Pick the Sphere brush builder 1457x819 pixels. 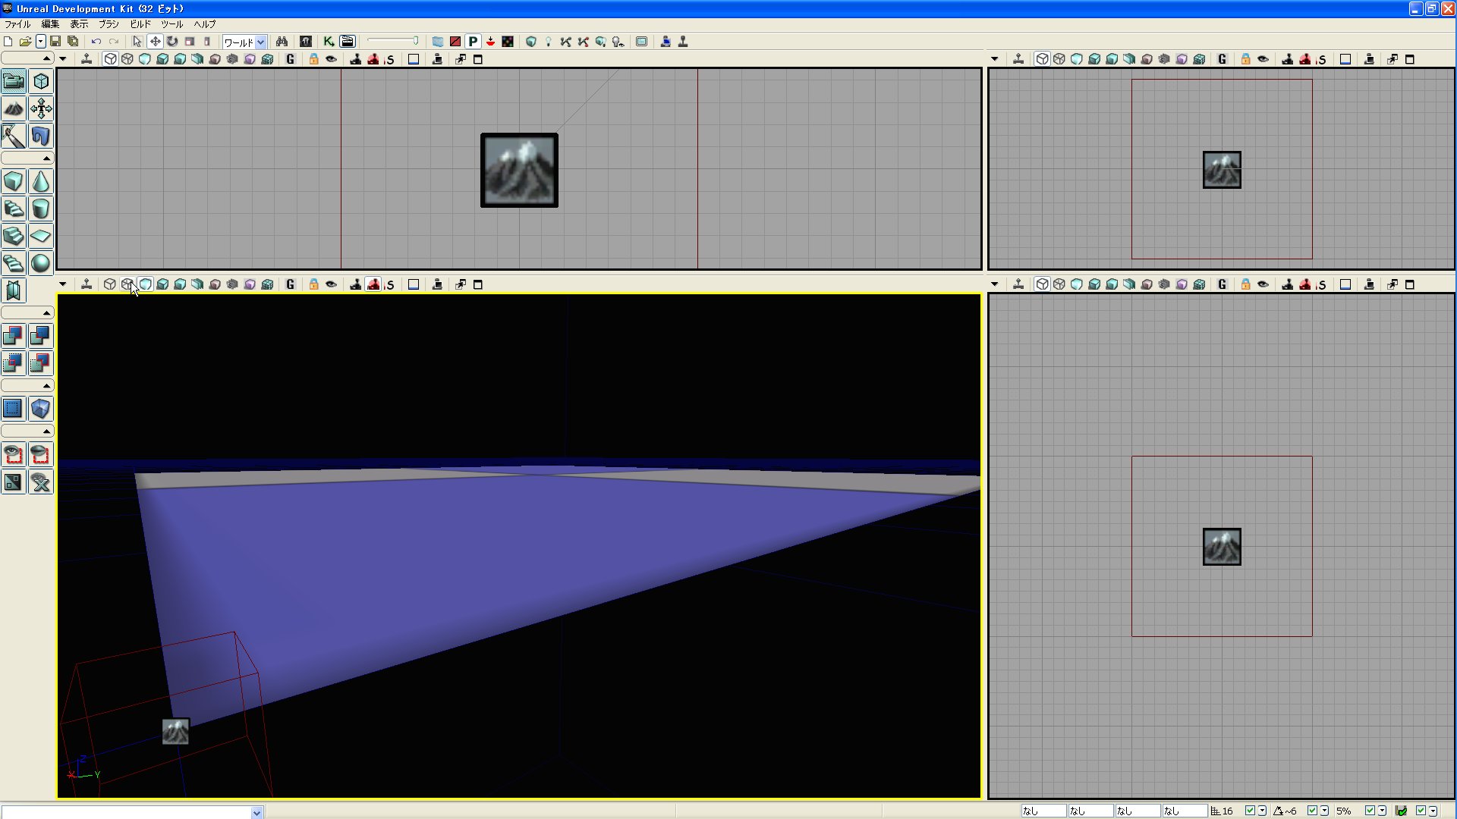coord(41,263)
